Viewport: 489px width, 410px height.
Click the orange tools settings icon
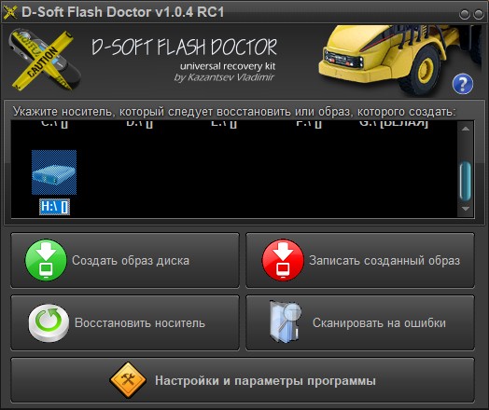point(128,380)
